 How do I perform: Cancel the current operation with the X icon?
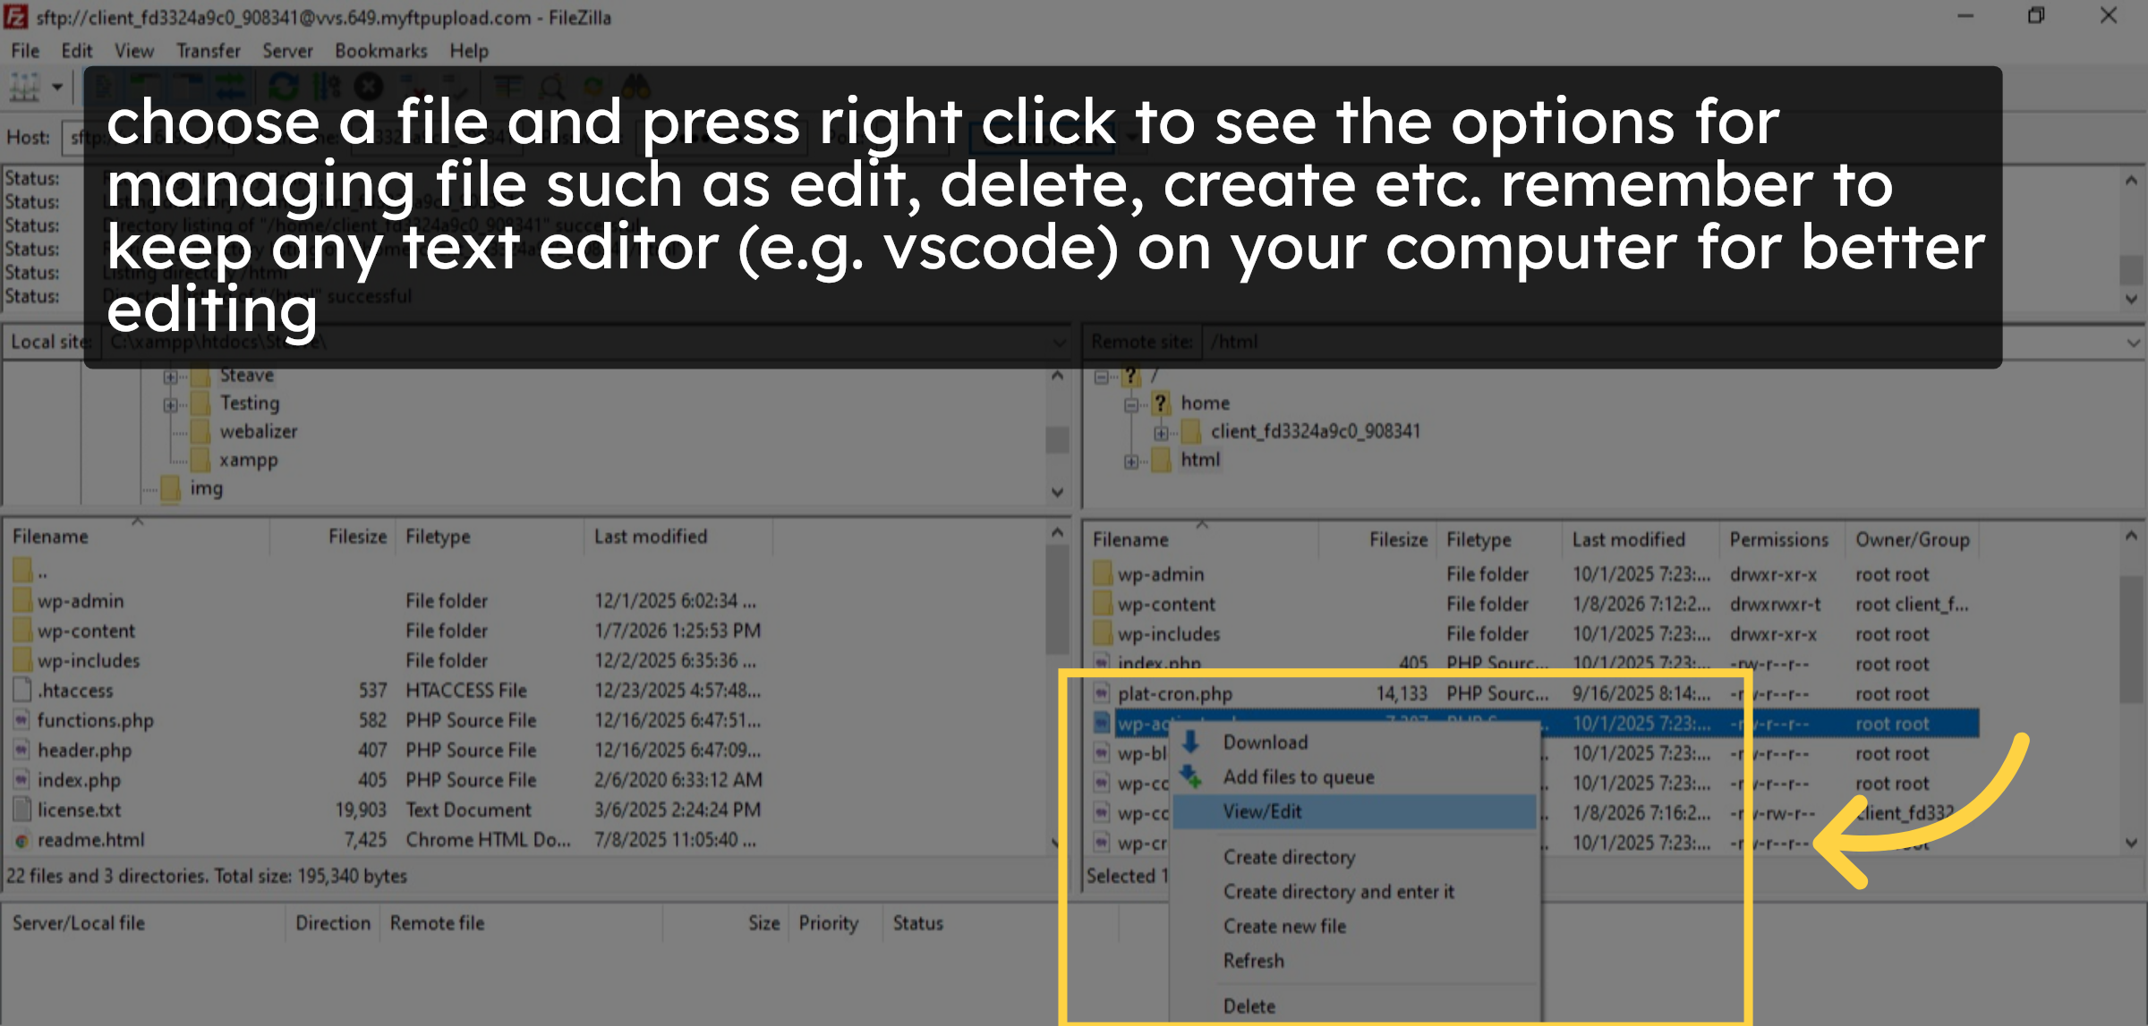point(367,87)
